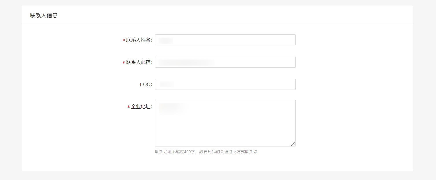The height and width of the screenshot is (180, 436).
Task: Click the textarea resize handle corner
Action: click(x=293, y=144)
